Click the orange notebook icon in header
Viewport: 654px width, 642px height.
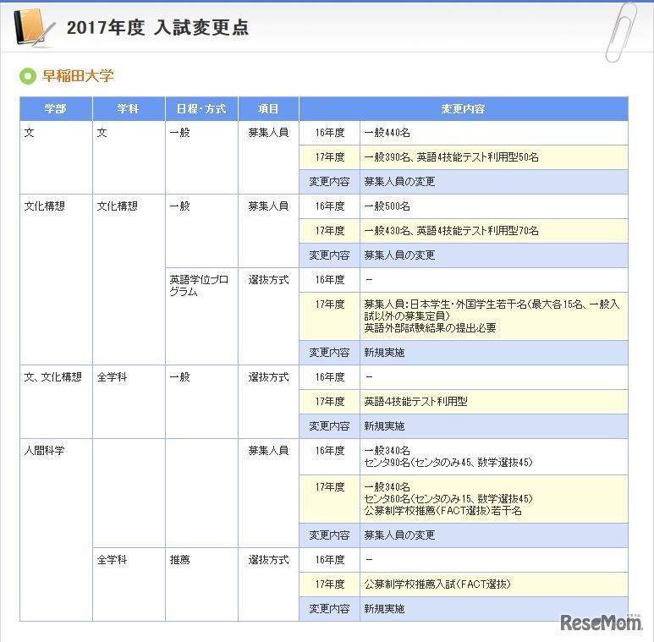tap(33, 28)
